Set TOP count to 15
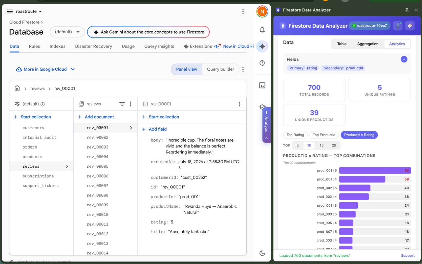The image size is (422, 264). coord(321,145)
